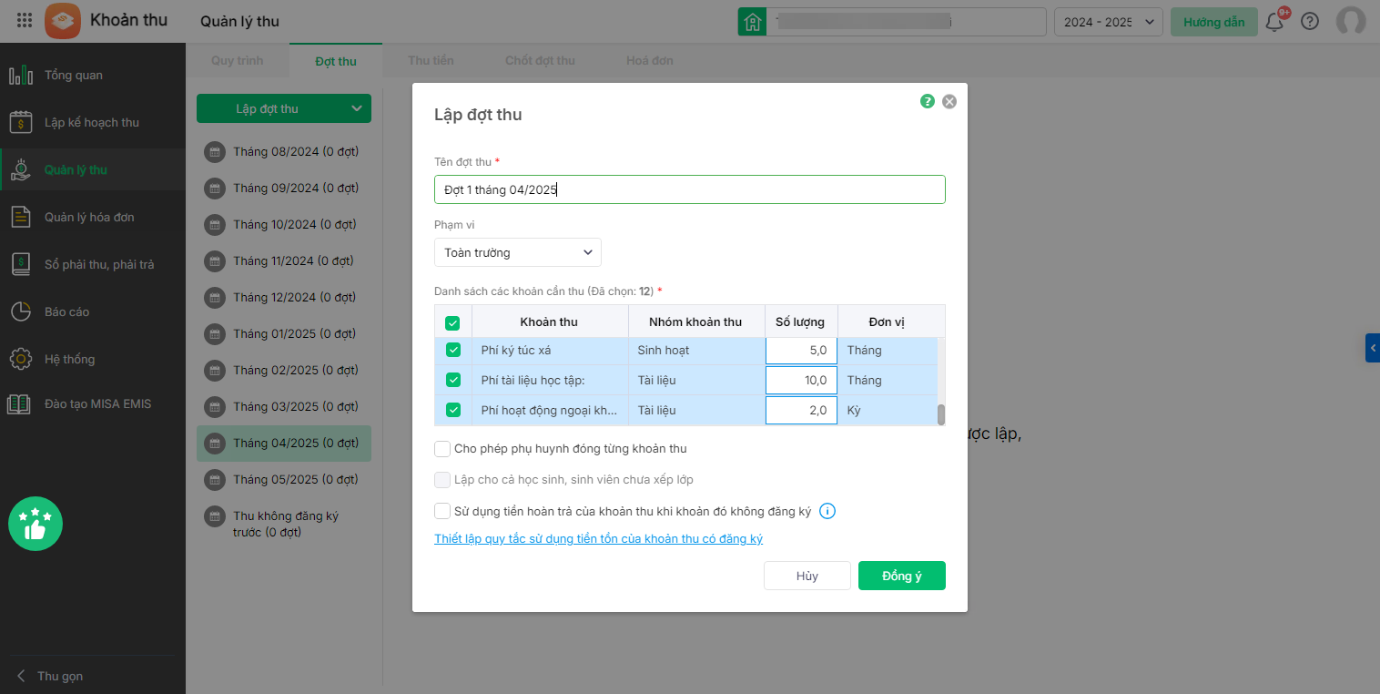Click the info icon beside refund option
1380x694 pixels.
pyautogui.click(x=827, y=511)
